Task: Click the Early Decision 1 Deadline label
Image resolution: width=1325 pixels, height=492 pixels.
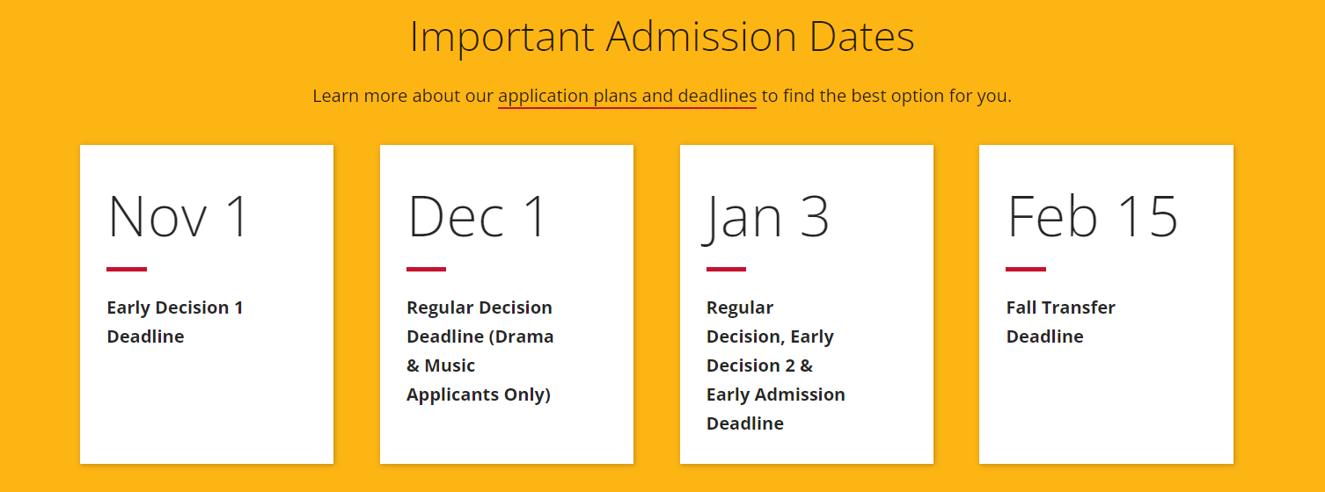Action: pyautogui.click(x=174, y=322)
